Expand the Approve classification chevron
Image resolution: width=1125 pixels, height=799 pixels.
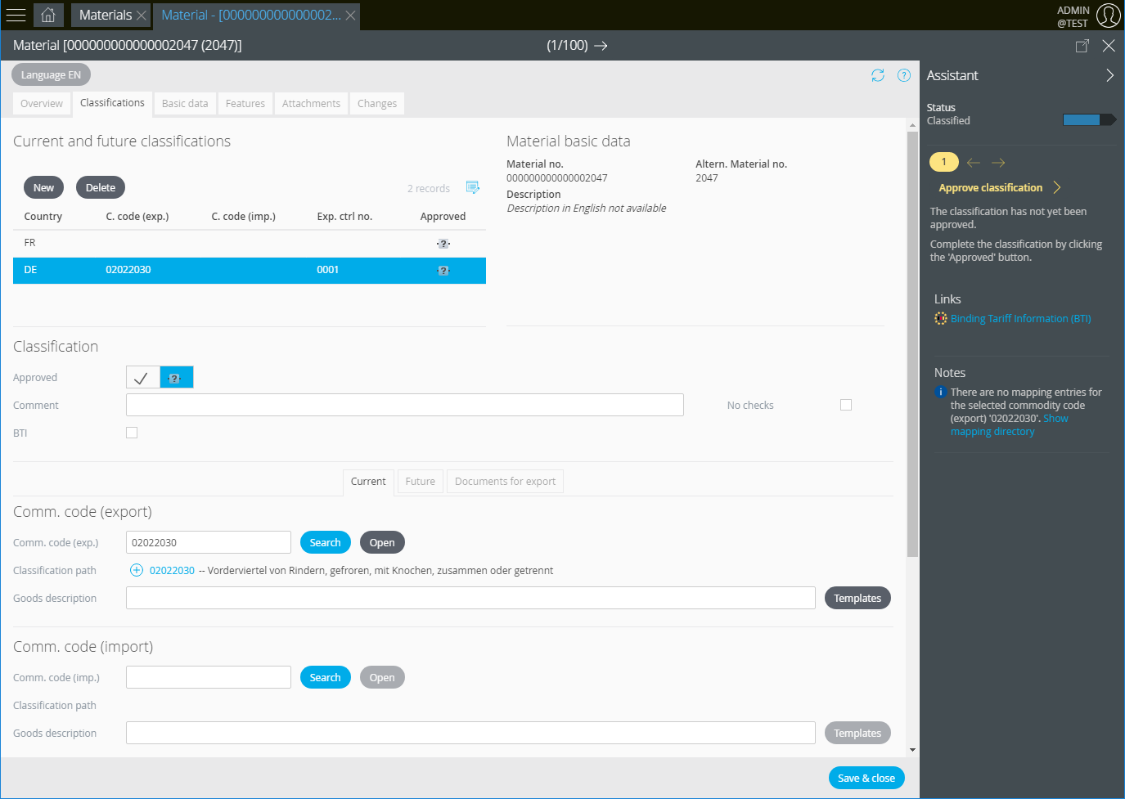point(1057,187)
